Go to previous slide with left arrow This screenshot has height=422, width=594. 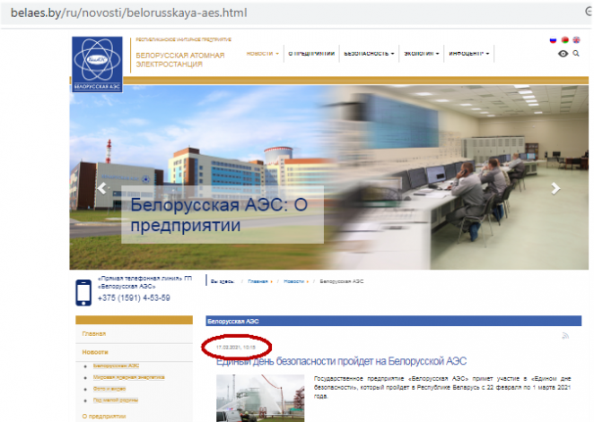coord(102,188)
